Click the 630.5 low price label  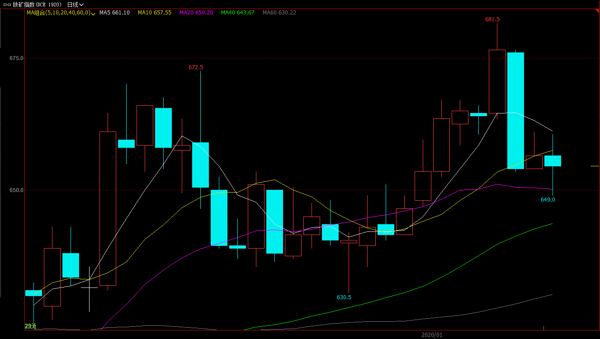click(344, 297)
